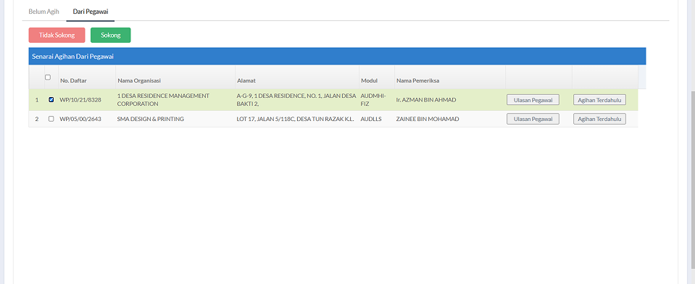695x284 pixels.
Task: Open Ulasan Pegawai for 1 Desa Residence row
Action: pos(533,100)
